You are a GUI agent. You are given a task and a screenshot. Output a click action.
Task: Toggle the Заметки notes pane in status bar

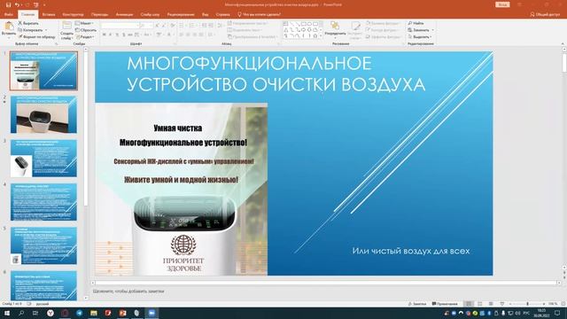pos(417,304)
